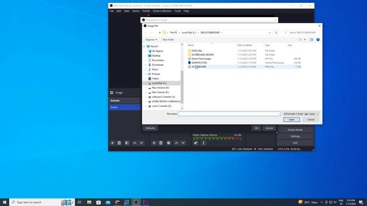367x206 pixels.
Task: Click the Exit button in OBS controls
Action: [295, 142]
